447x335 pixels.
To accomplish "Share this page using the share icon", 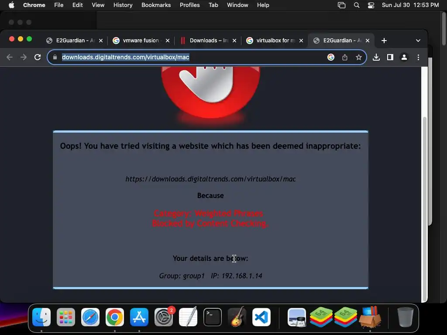I will click(x=345, y=57).
